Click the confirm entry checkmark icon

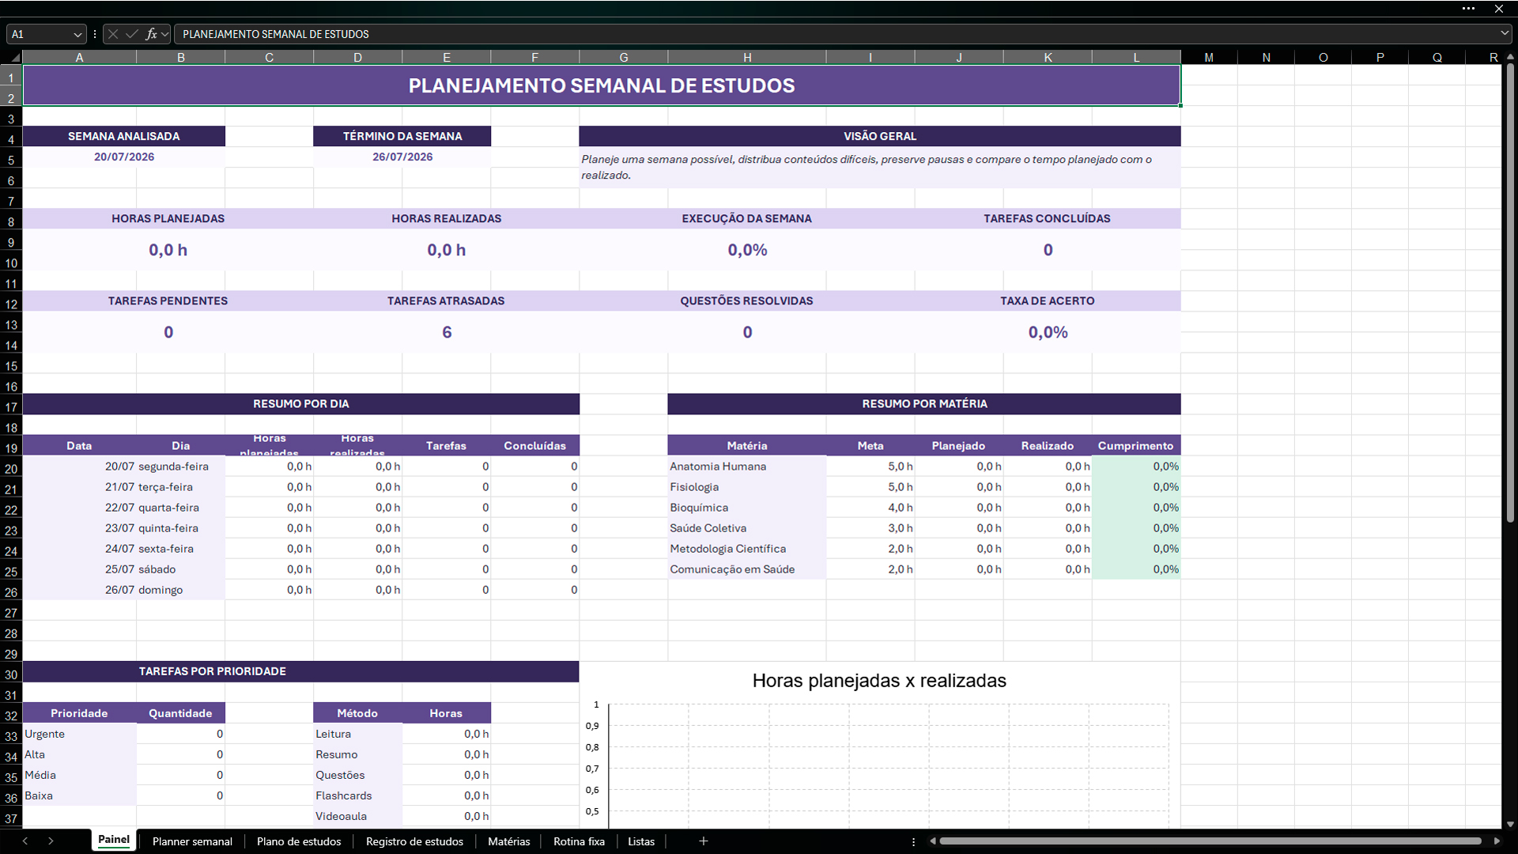[x=132, y=34]
